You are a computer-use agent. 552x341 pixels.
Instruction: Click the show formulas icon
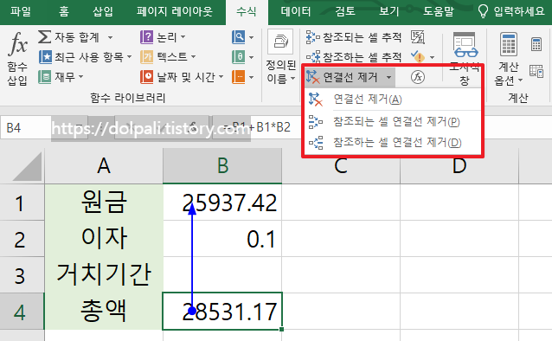(418, 36)
